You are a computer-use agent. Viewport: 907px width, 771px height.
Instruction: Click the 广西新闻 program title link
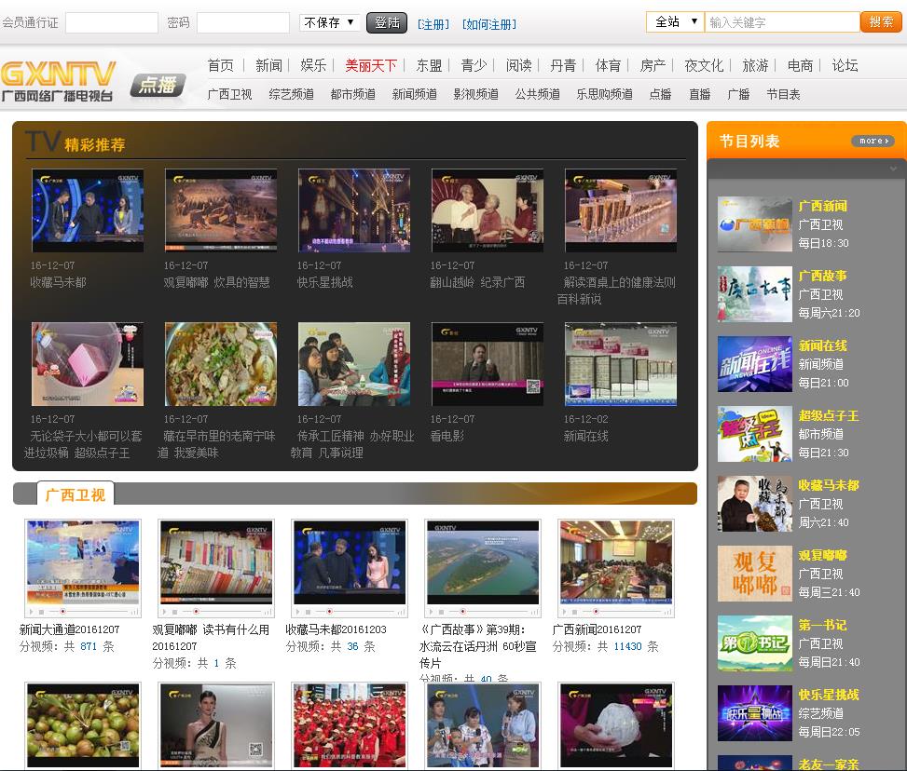pos(822,207)
